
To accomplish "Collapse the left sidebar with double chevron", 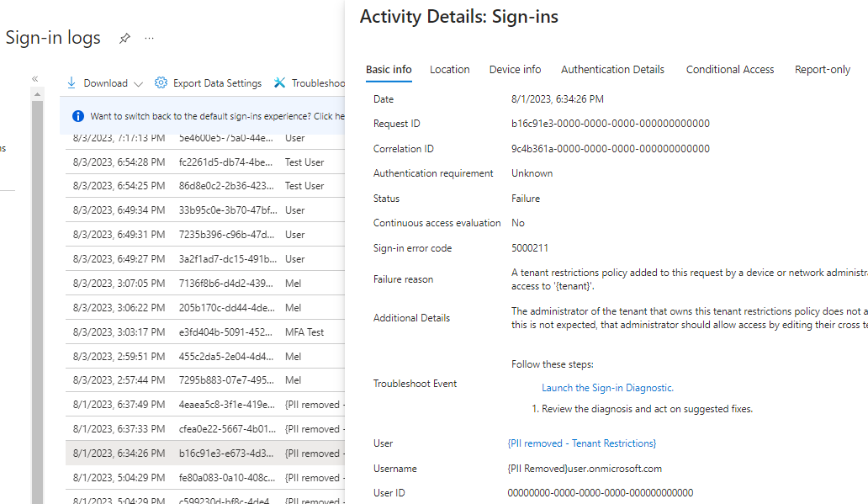I will point(35,79).
